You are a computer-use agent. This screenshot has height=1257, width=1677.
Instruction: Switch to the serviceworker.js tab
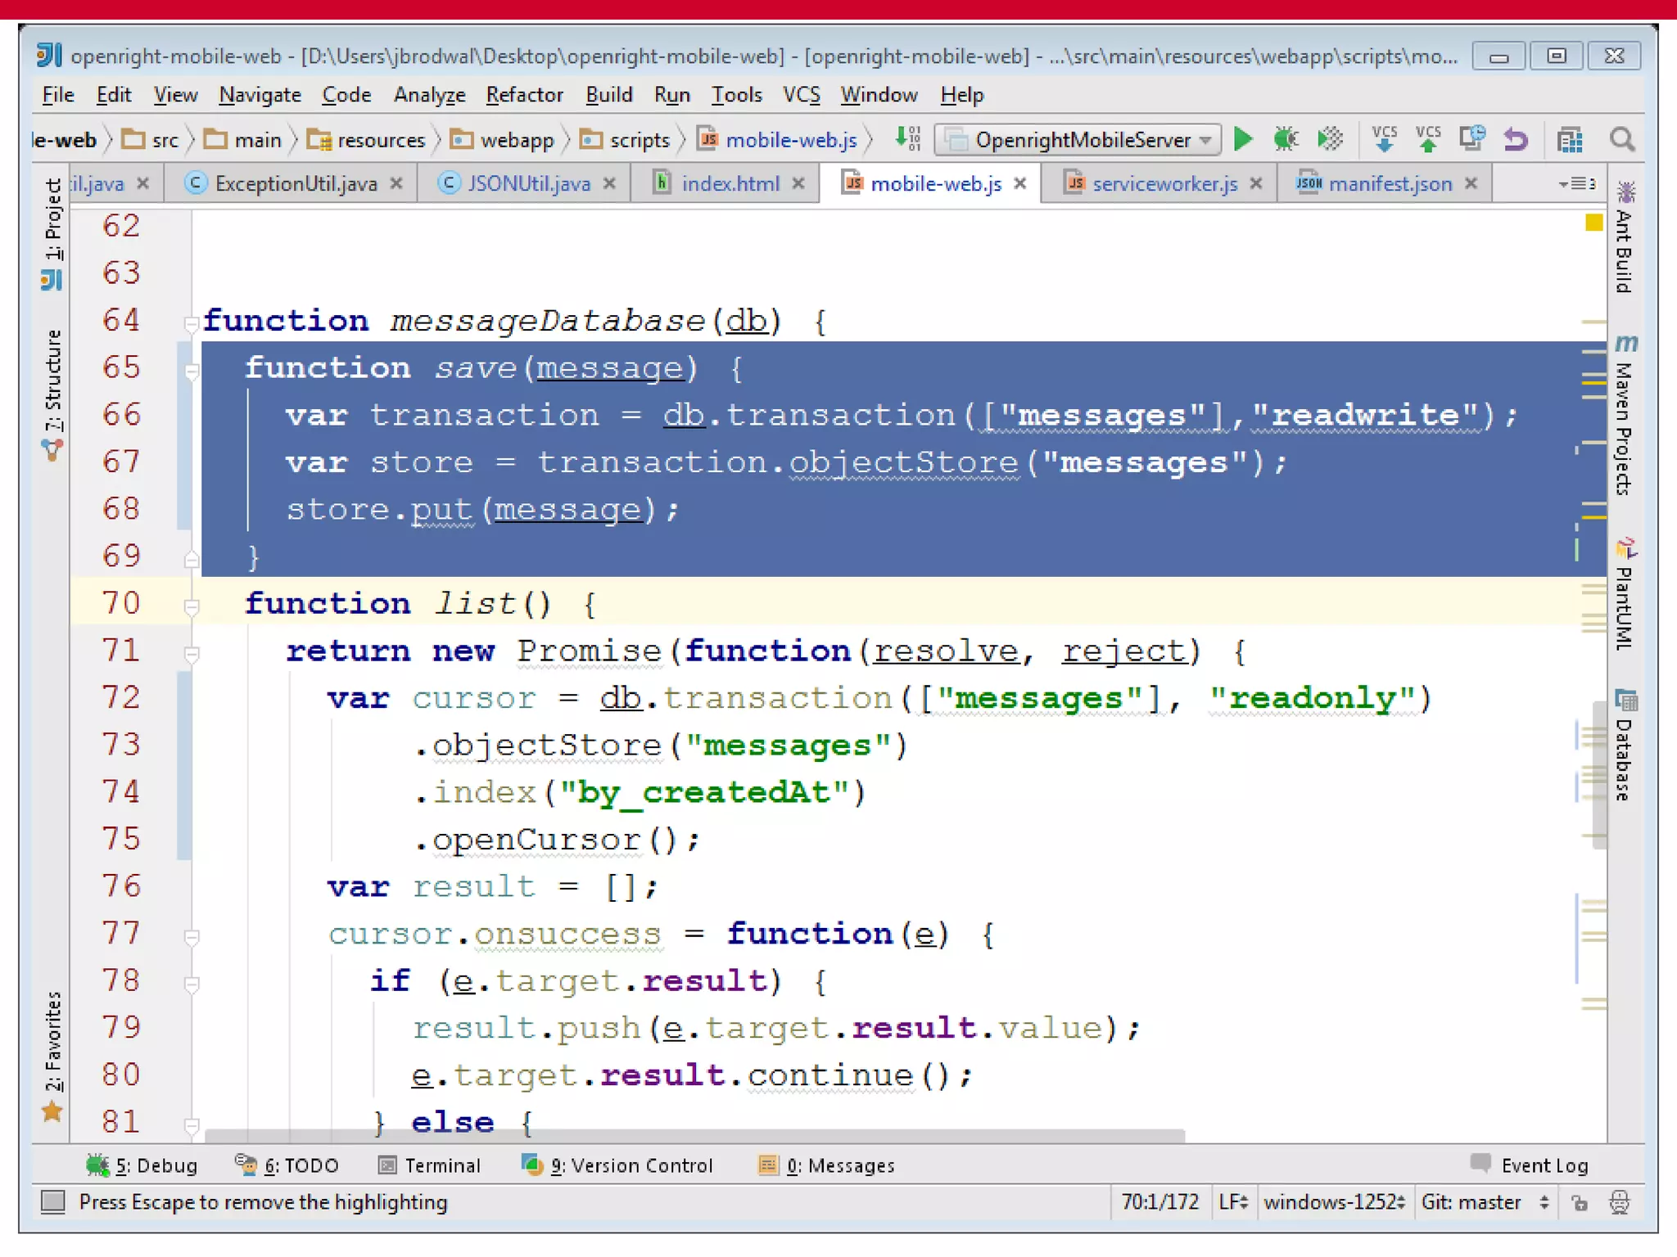click(x=1164, y=183)
